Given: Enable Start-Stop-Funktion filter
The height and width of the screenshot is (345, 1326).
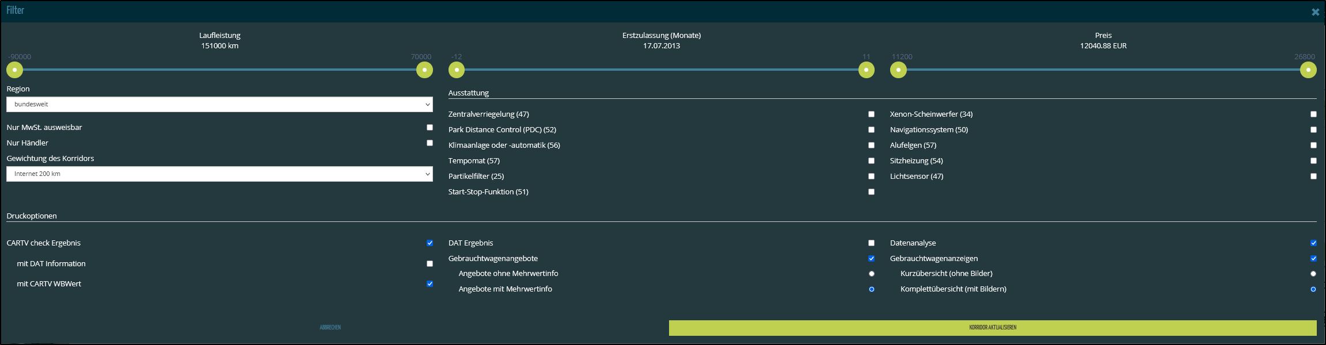Looking at the screenshot, I should click(x=871, y=192).
